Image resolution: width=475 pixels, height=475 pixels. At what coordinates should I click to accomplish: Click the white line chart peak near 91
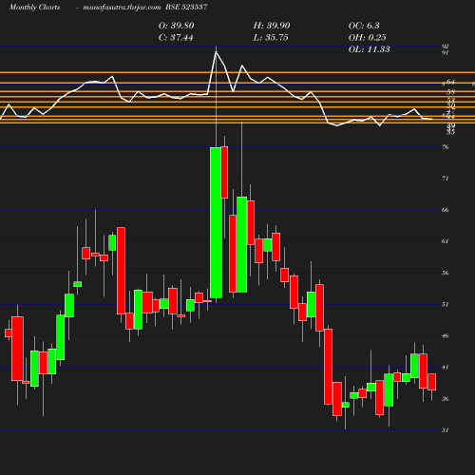(x=216, y=52)
